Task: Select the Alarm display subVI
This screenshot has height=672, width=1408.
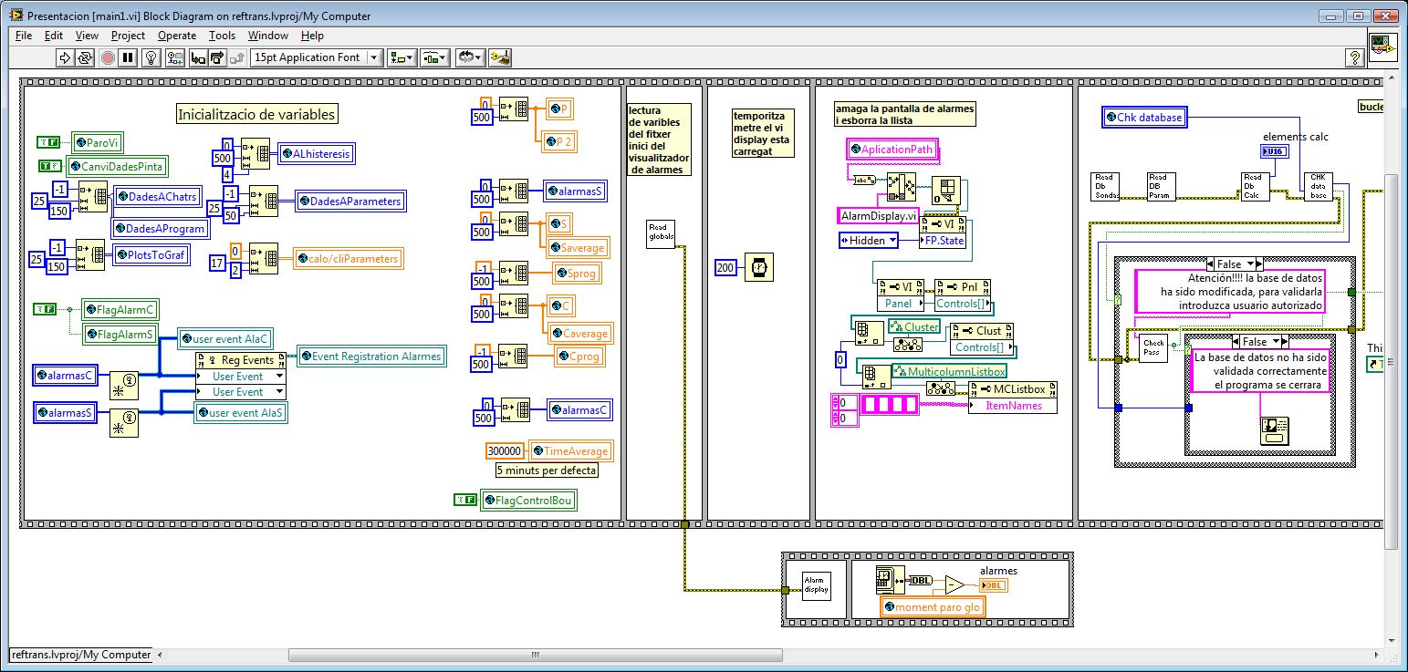Action: click(x=816, y=585)
